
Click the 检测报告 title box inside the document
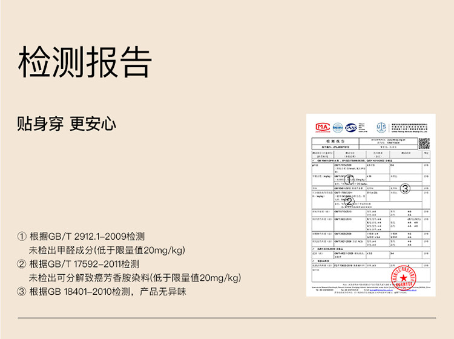point(334,141)
